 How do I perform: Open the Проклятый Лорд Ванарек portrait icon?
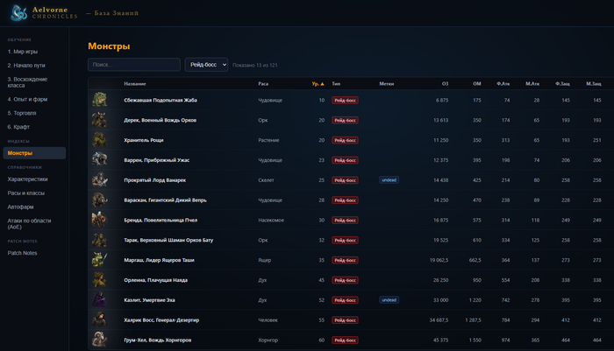click(x=99, y=179)
